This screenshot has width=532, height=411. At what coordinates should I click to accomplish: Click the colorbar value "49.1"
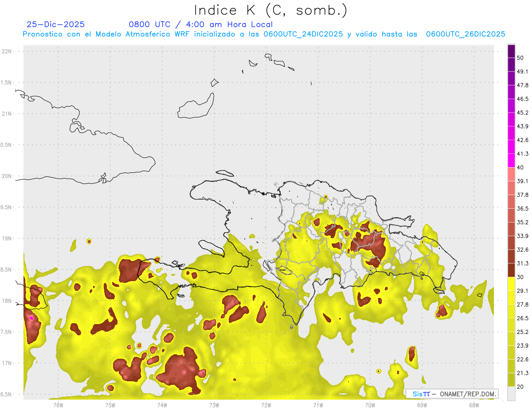coord(523,71)
